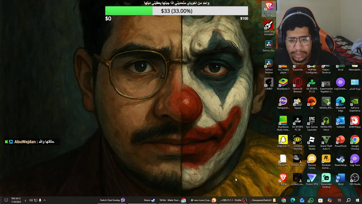Screen dimensions: 362x204
Task: Open taskbar Search
Action: 348,200
